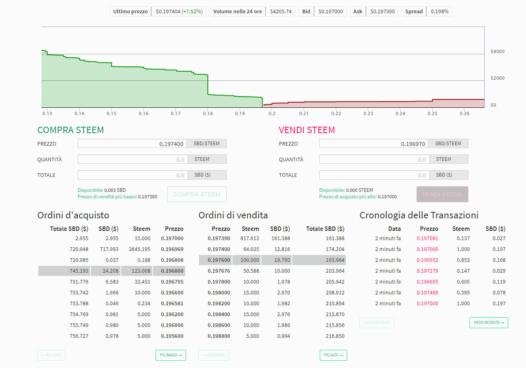Load older transactions with MENO RECENTE
This screenshot has height=368, width=526.
tap(489, 323)
